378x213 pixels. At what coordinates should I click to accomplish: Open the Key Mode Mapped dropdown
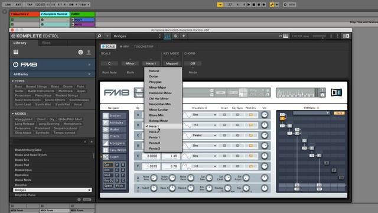coord(172,63)
